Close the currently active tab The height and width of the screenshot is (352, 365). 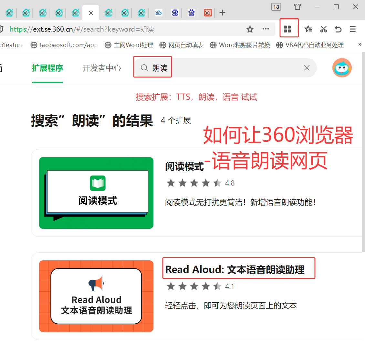(x=91, y=13)
